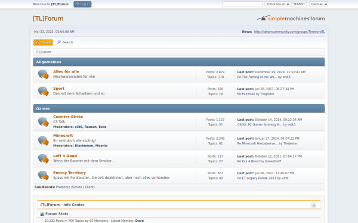This screenshot has width=358, height=223.
Task: Open the steamcommunity news link
Action: tap(289, 32)
